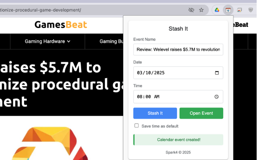This screenshot has width=257, height=160.
Task: Click the article headline about $5.7M
Action: point(61,84)
